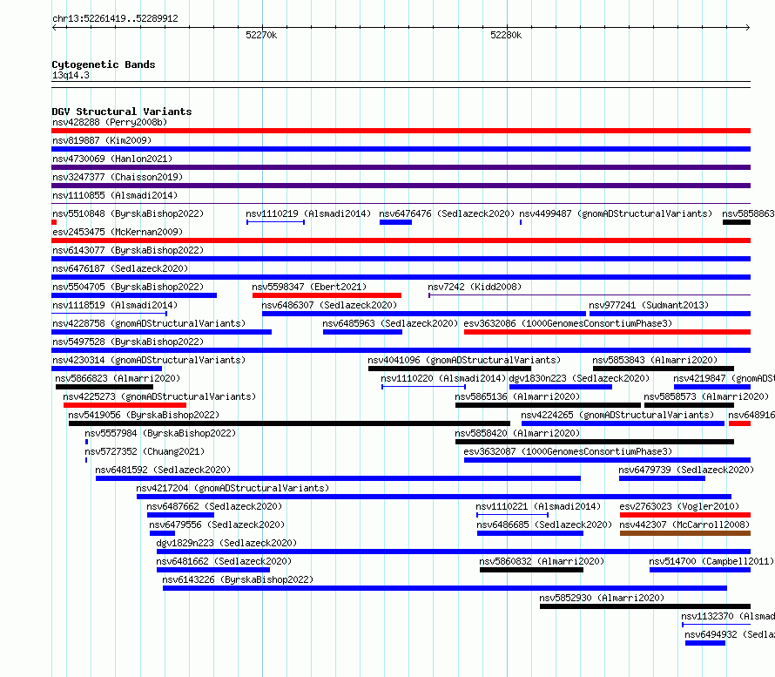Open nsv5557984 (ByrskaBishop2022) label
775x677 pixels.
tap(160, 433)
